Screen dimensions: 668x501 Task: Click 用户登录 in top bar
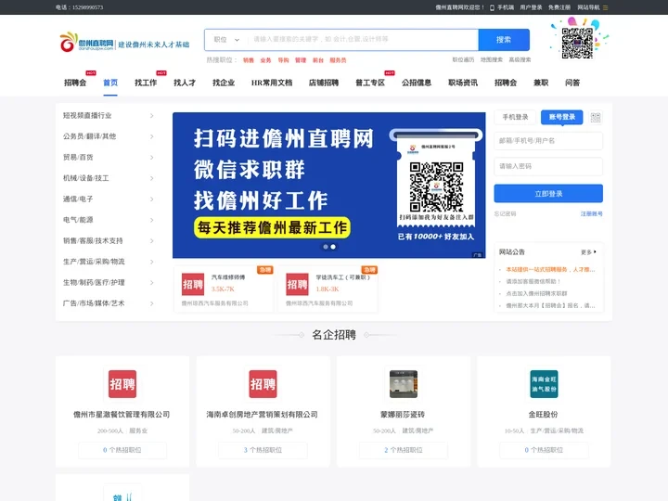[x=531, y=7]
